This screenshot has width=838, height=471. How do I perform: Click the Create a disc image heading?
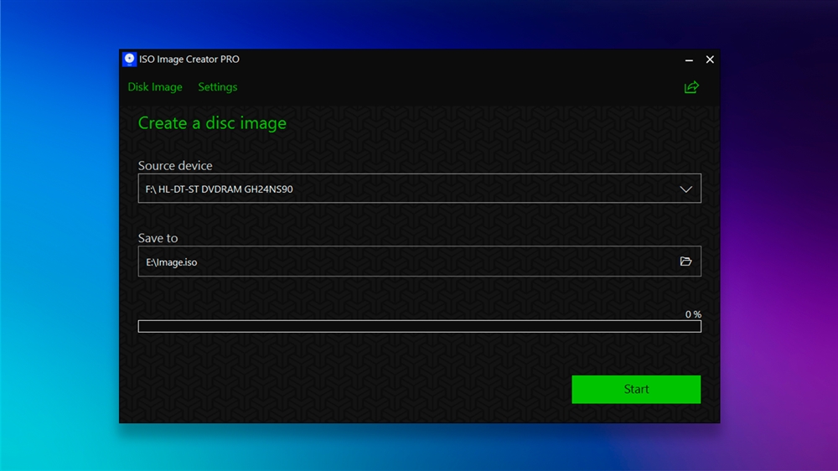coord(212,123)
